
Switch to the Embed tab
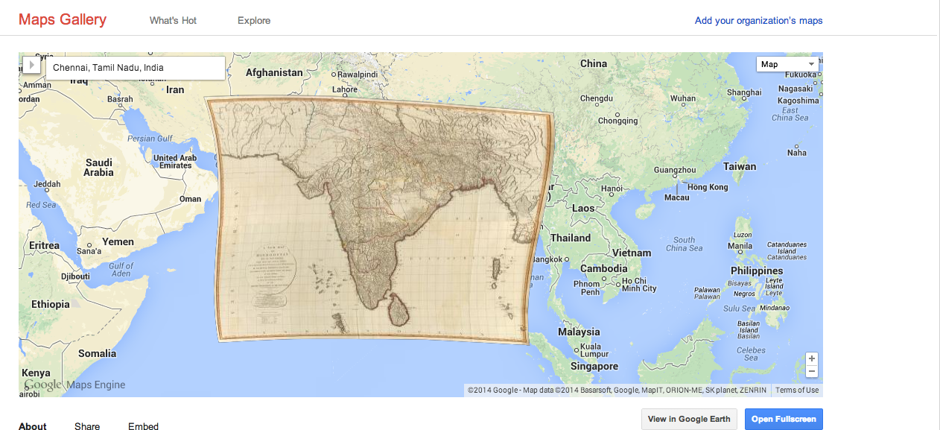pyautogui.click(x=143, y=426)
